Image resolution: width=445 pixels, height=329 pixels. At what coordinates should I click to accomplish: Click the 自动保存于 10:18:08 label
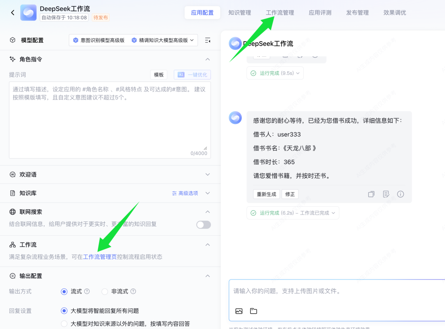pyautogui.click(x=64, y=18)
